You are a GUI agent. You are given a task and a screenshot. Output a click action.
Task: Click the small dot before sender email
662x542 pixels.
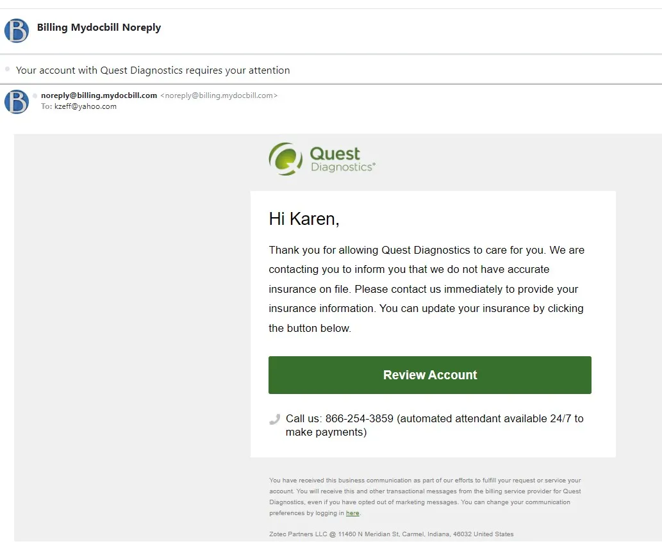click(x=35, y=95)
